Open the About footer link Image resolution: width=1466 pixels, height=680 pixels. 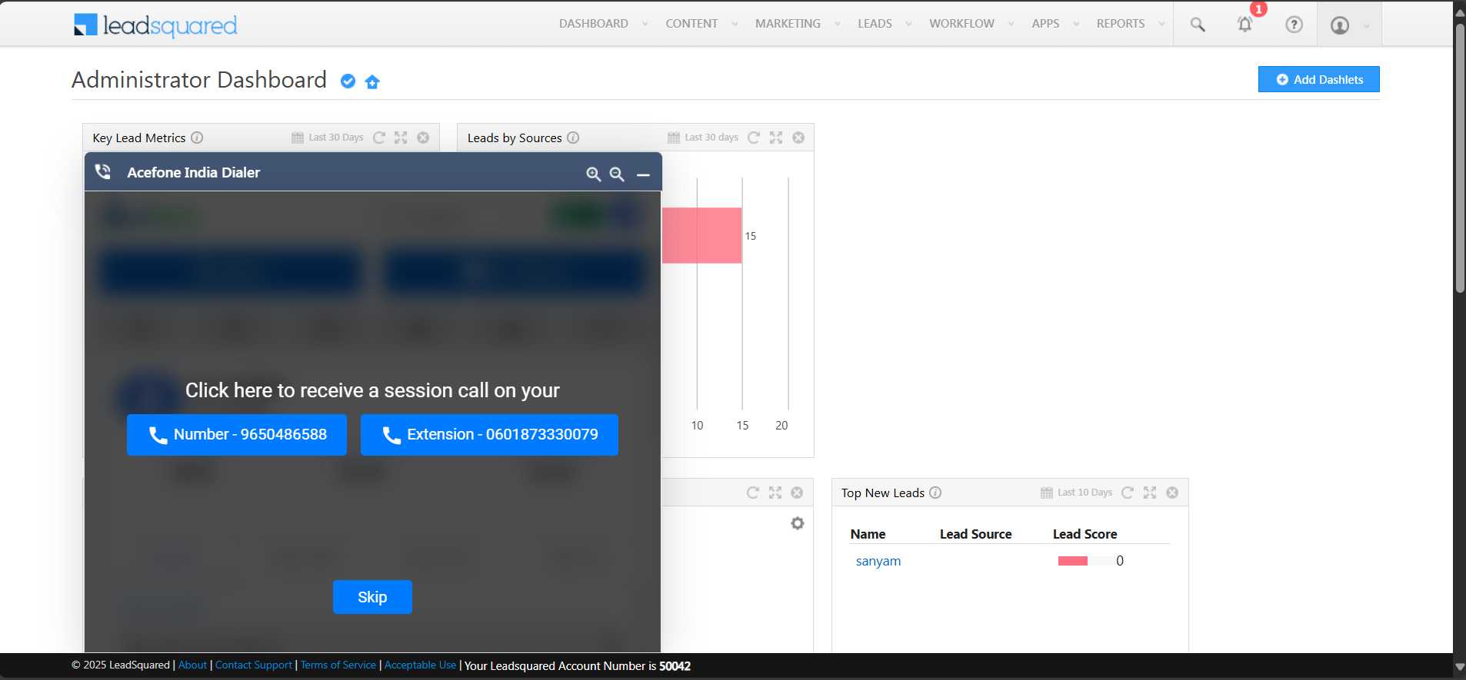pyautogui.click(x=192, y=665)
